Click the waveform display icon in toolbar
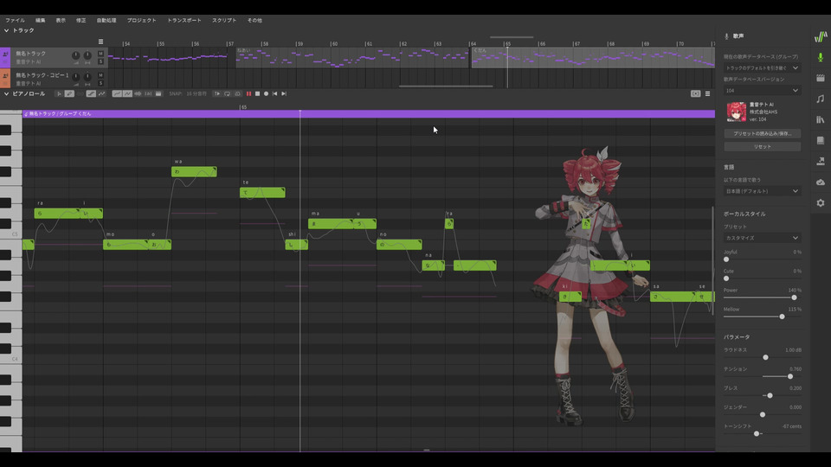 [x=138, y=93]
